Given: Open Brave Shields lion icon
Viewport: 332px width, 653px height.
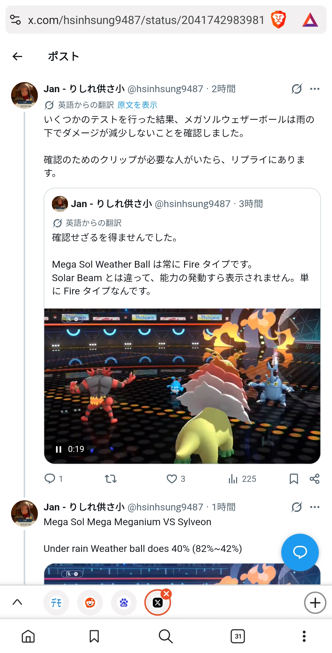Looking at the screenshot, I should (279, 20).
